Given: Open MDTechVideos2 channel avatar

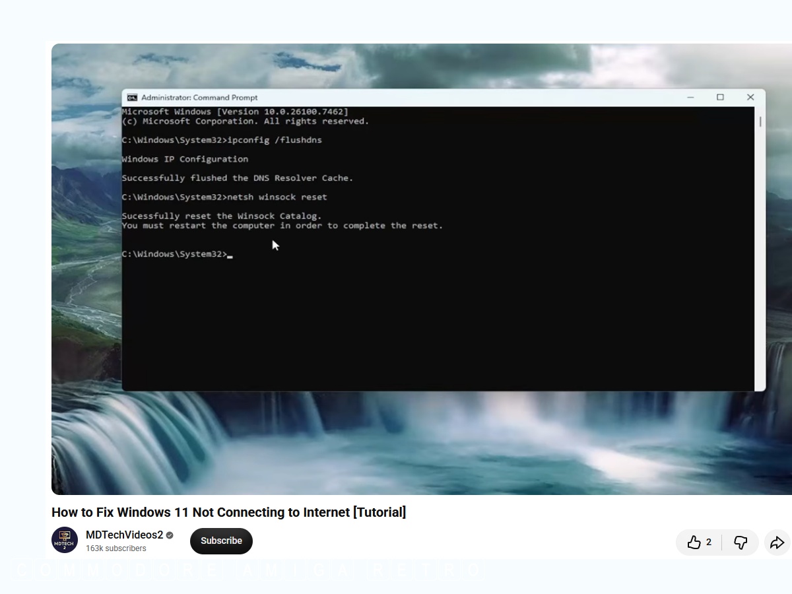Looking at the screenshot, I should [65, 540].
